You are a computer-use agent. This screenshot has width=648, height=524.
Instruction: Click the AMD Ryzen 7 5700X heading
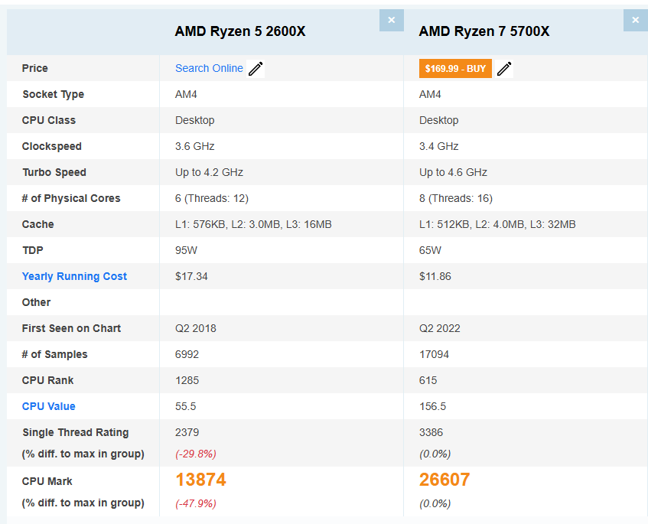tap(484, 31)
